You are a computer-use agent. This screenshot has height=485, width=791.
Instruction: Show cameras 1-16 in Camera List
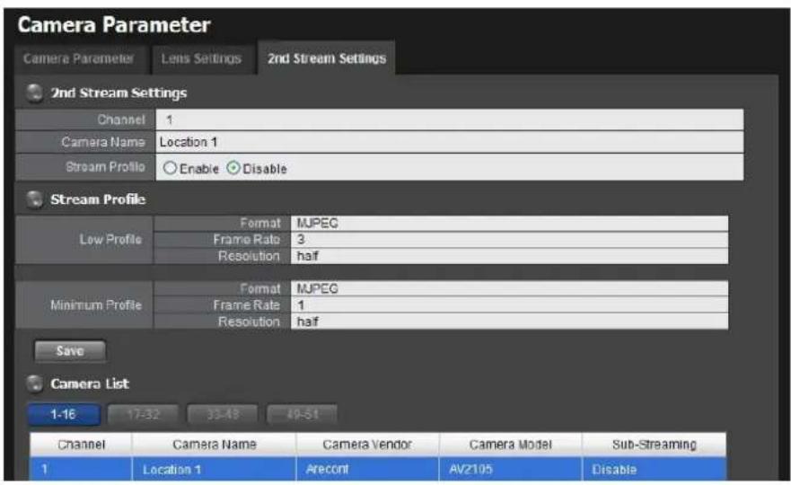click(x=64, y=414)
